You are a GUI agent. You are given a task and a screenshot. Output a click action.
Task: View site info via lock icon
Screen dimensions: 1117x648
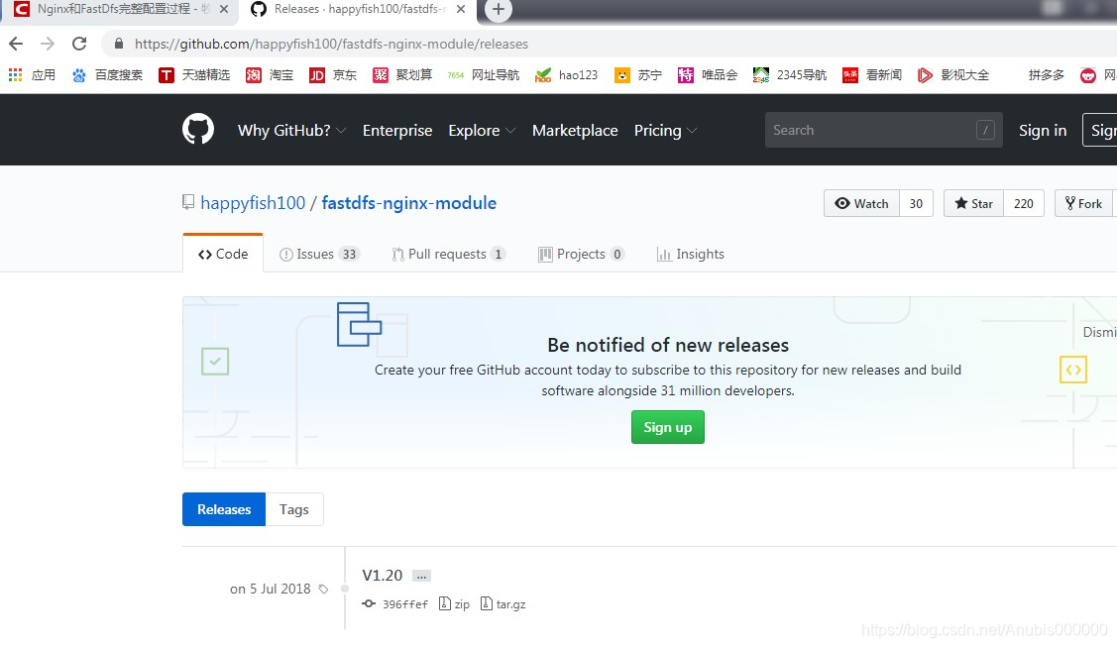(119, 45)
